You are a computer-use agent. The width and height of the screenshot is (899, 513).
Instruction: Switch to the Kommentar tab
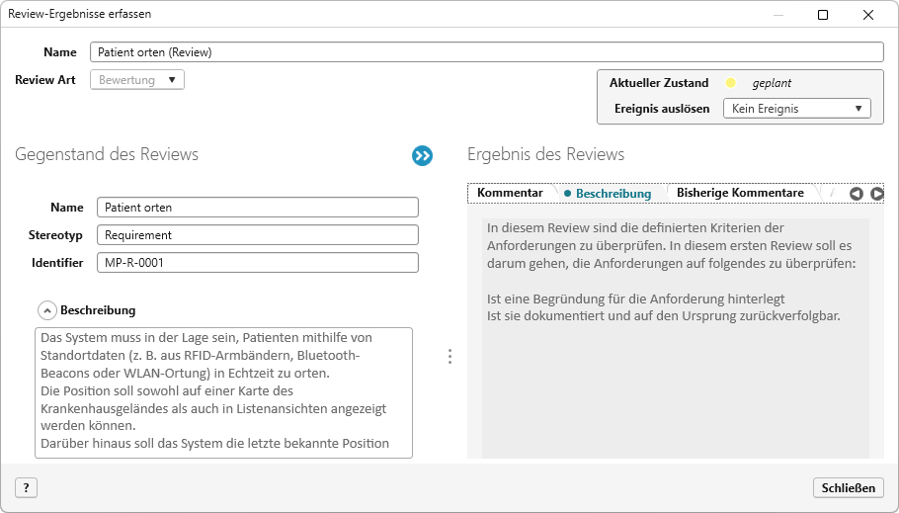click(510, 193)
